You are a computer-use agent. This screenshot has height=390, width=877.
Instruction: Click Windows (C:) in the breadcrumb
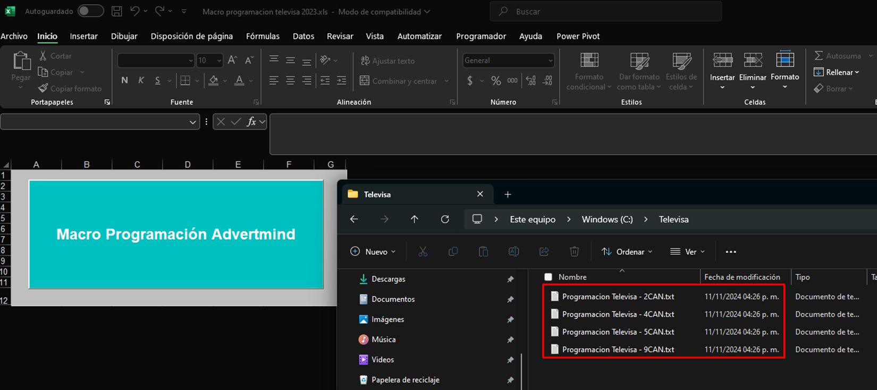click(x=607, y=219)
